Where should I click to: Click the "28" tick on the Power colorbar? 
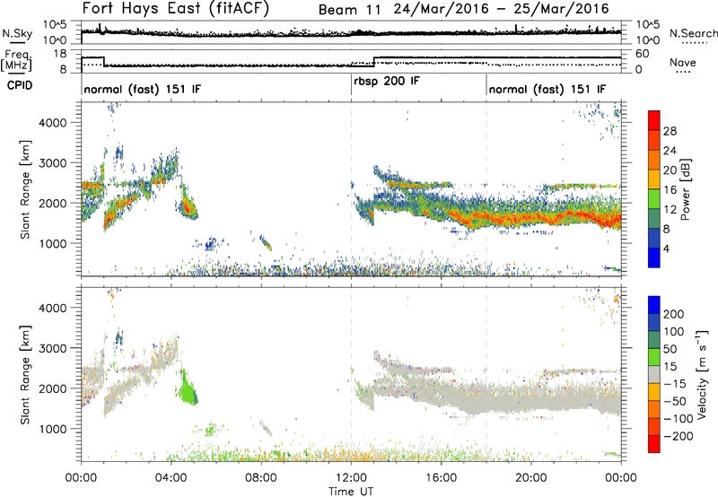click(670, 131)
